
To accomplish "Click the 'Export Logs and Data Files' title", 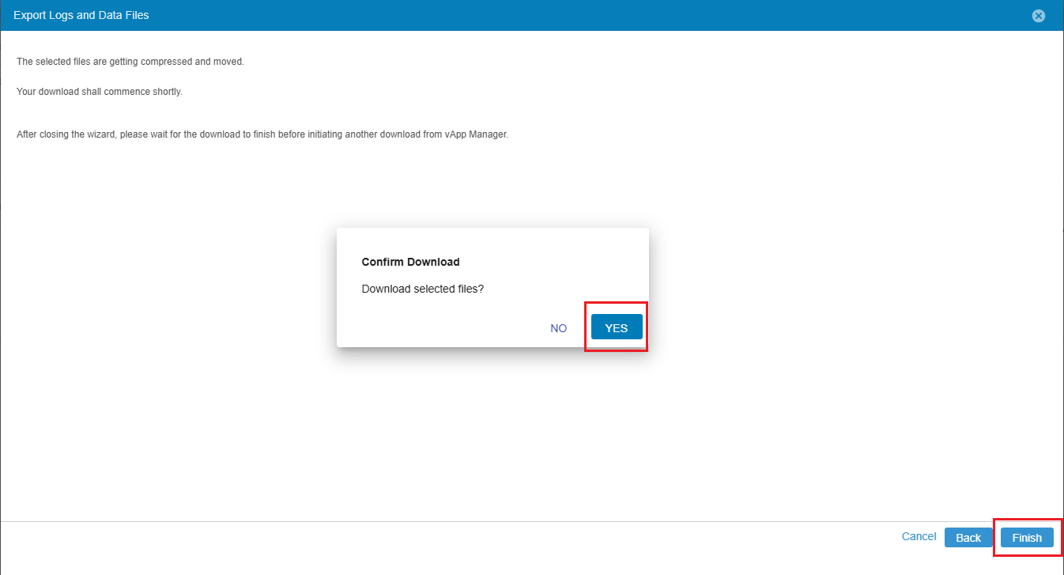I will 81,15.
